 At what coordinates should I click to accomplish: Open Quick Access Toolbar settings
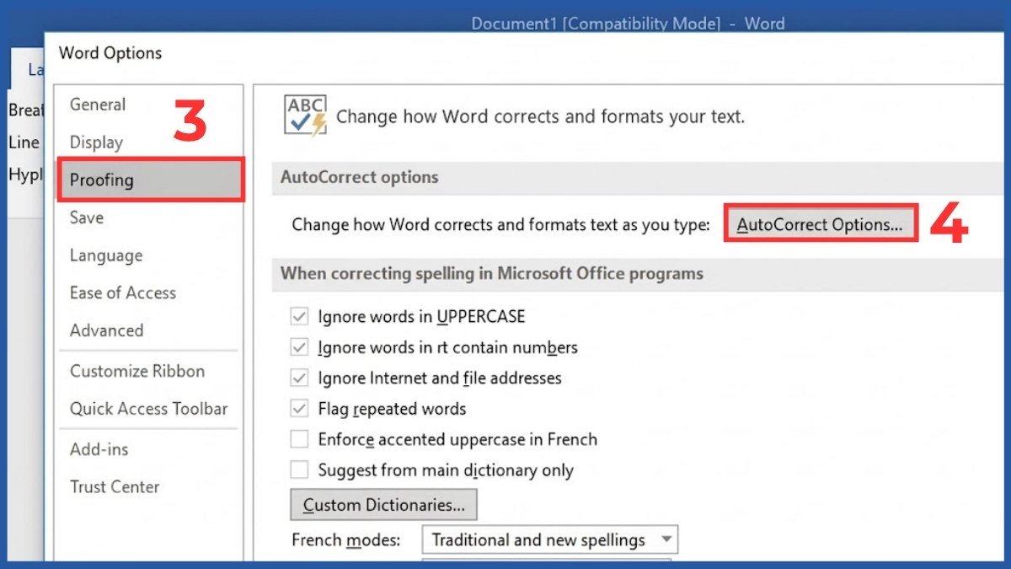pyautogui.click(x=149, y=409)
